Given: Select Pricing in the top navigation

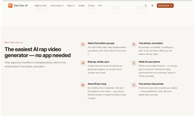Looking at the screenshot, I should (91, 6).
